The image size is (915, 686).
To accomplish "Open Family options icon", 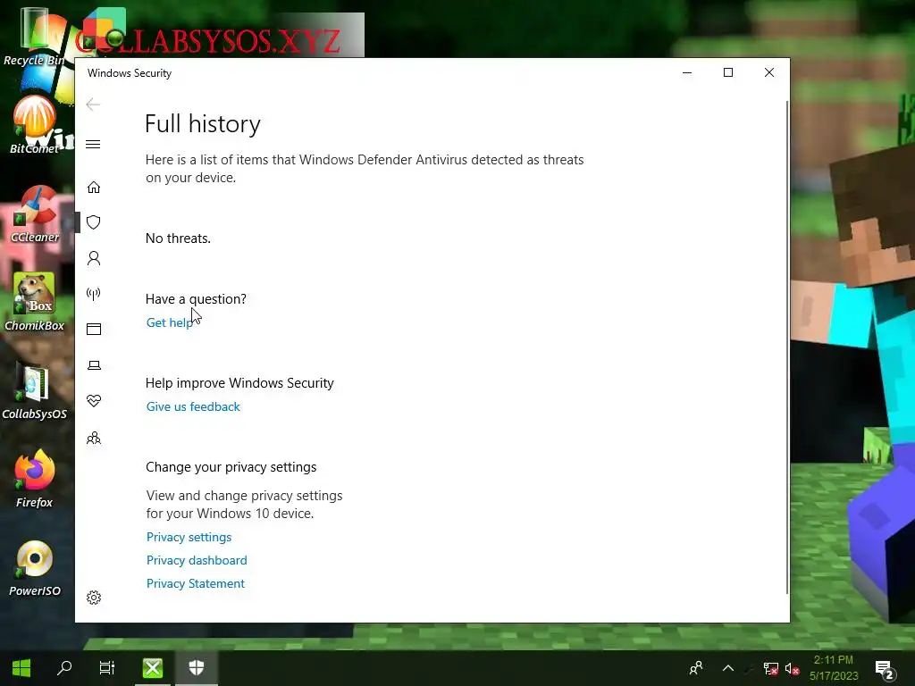I will [x=93, y=438].
